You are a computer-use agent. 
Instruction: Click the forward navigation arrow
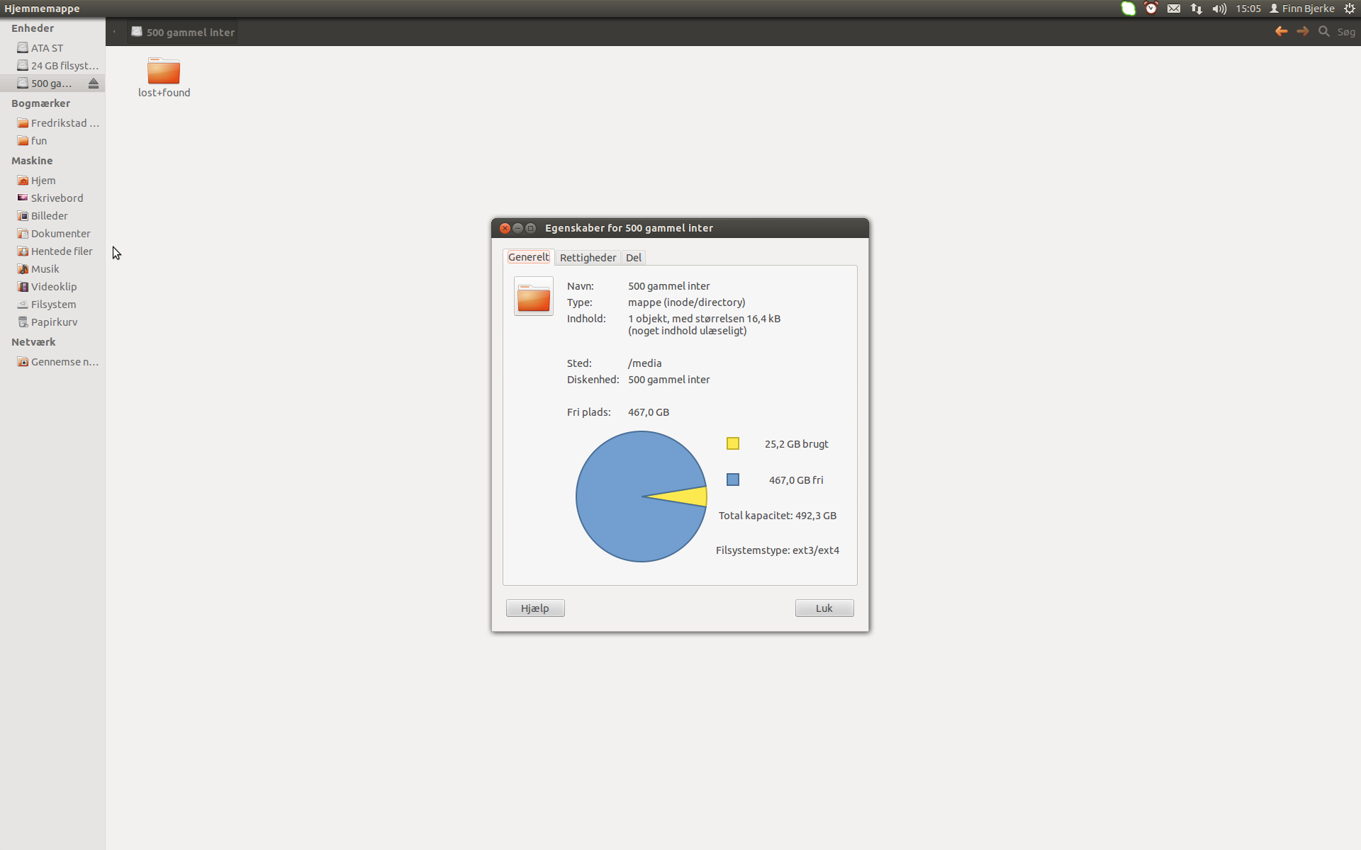[x=1302, y=31]
